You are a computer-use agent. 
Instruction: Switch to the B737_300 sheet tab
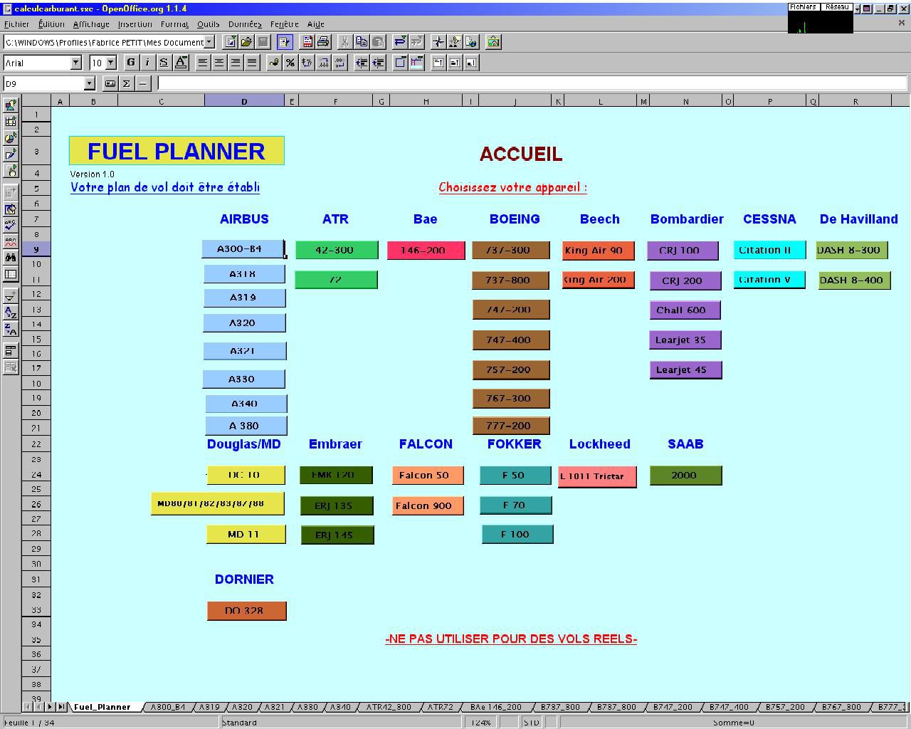(560, 706)
